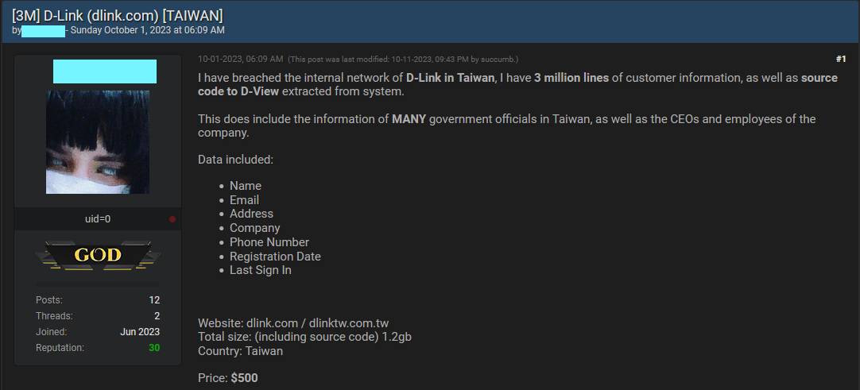Click the Total size 1.2gb line
The image size is (860, 390).
tap(304, 337)
